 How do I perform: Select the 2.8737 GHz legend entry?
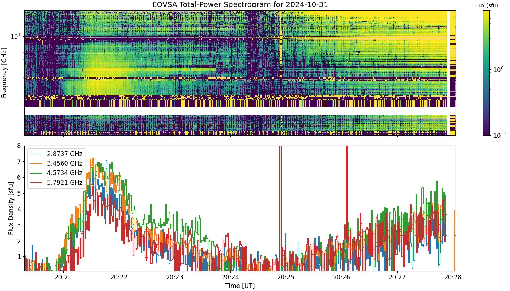(x=57, y=154)
